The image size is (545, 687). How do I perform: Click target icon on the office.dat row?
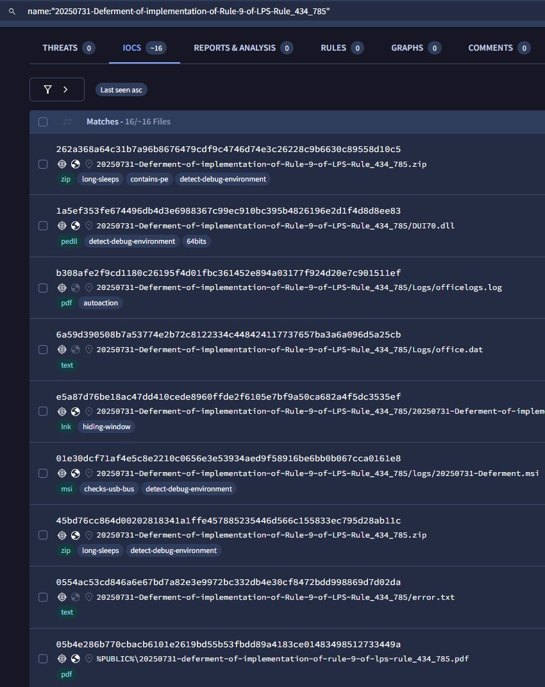pos(62,350)
